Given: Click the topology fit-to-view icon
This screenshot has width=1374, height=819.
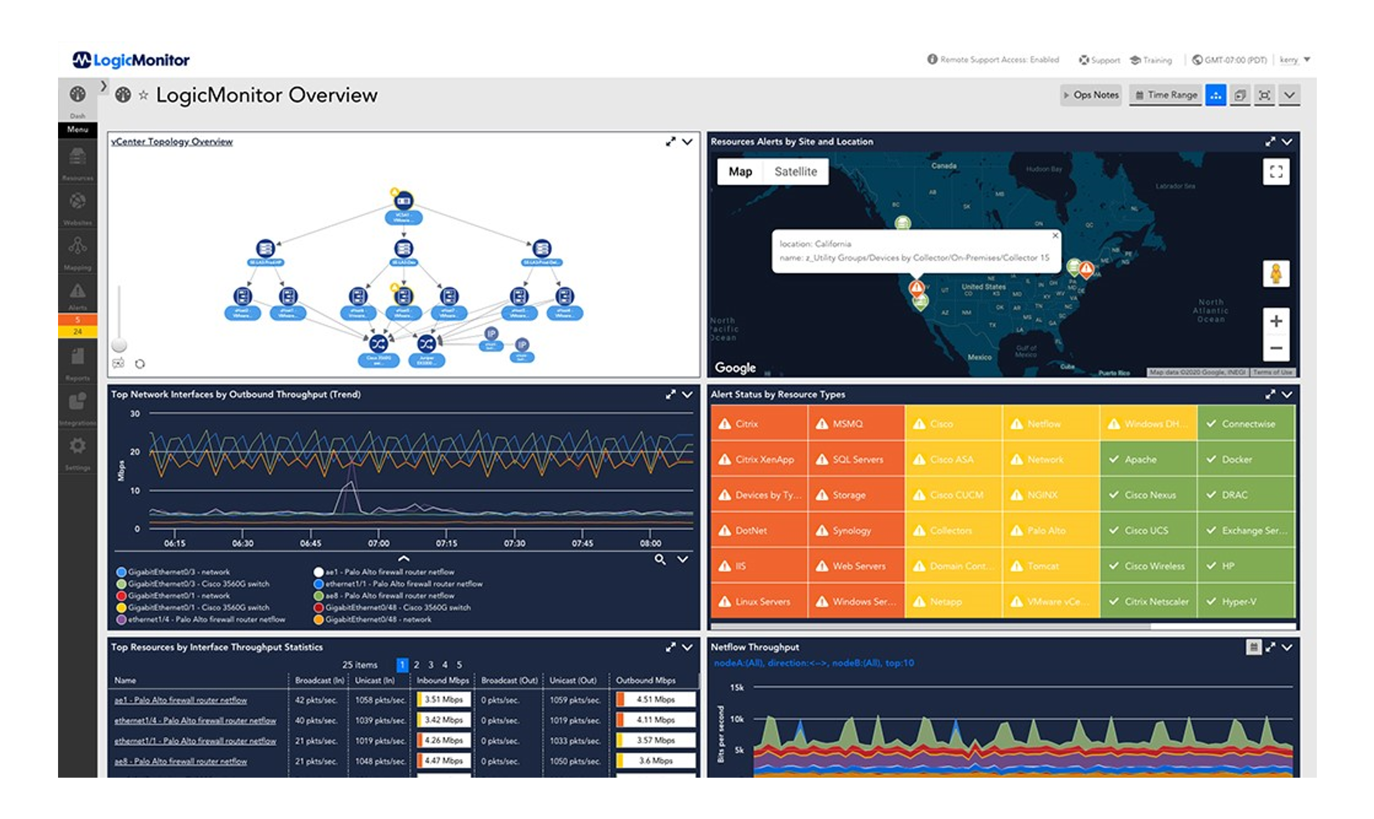Looking at the screenshot, I should click(x=118, y=363).
